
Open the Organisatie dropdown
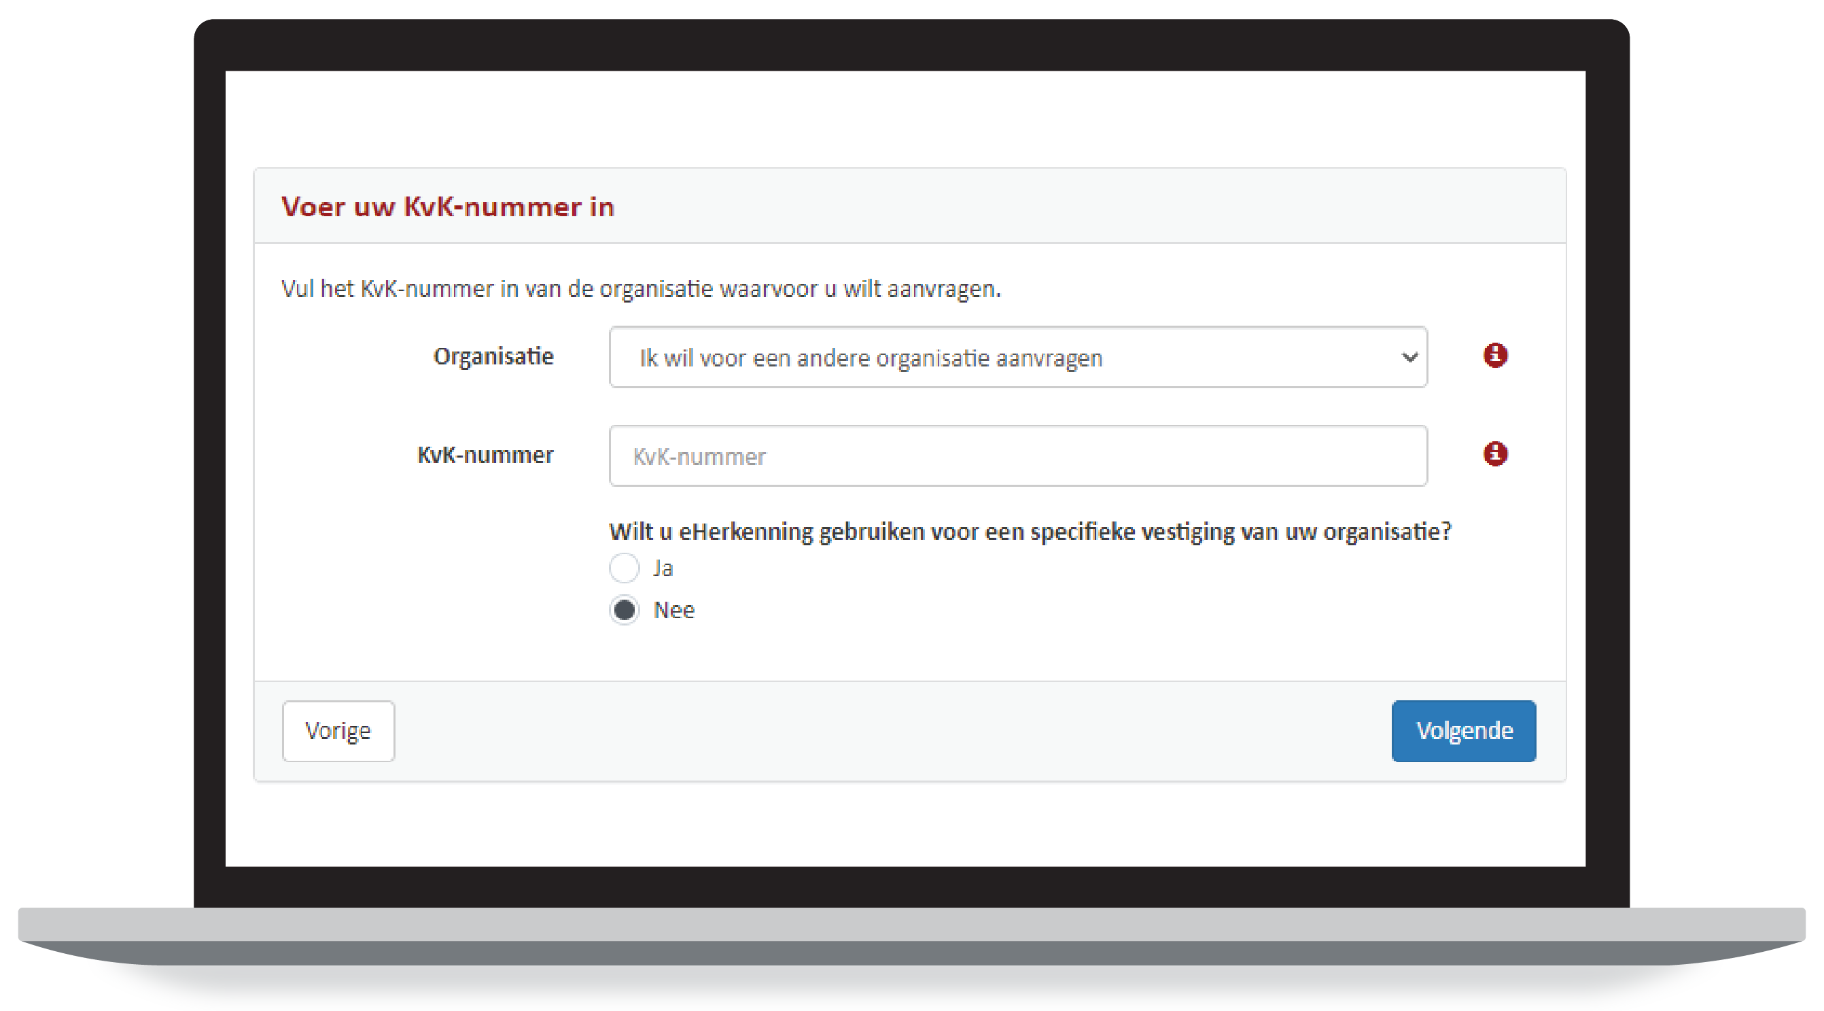(1017, 357)
